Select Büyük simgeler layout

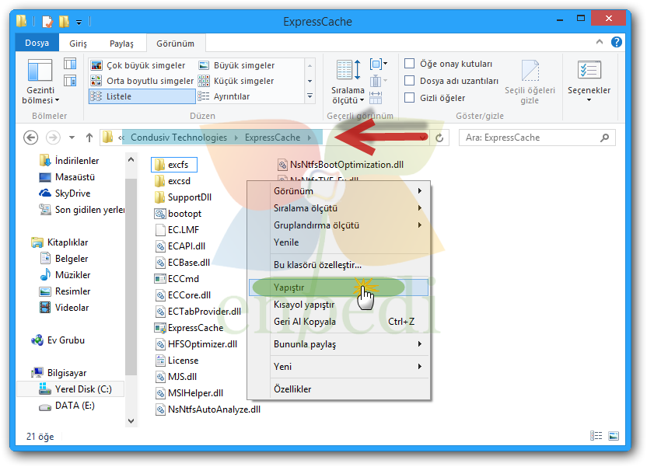(x=237, y=65)
